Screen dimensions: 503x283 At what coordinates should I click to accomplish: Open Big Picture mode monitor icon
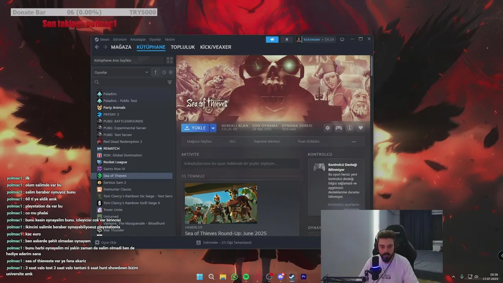pyautogui.click(x=342, y=39)
